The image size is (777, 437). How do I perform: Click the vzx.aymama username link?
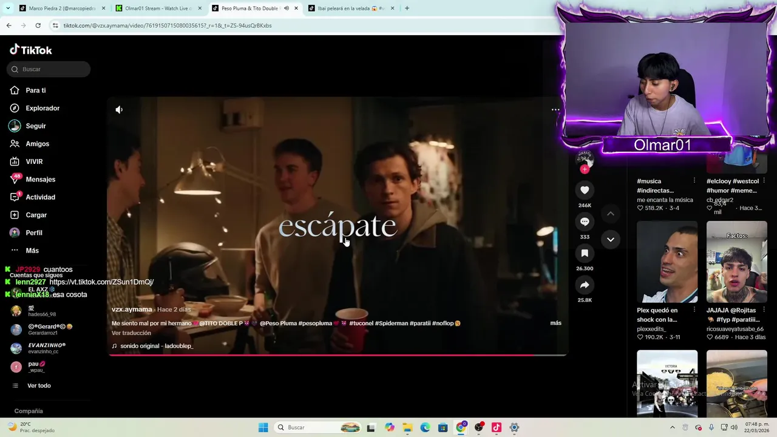click(132, 310)
